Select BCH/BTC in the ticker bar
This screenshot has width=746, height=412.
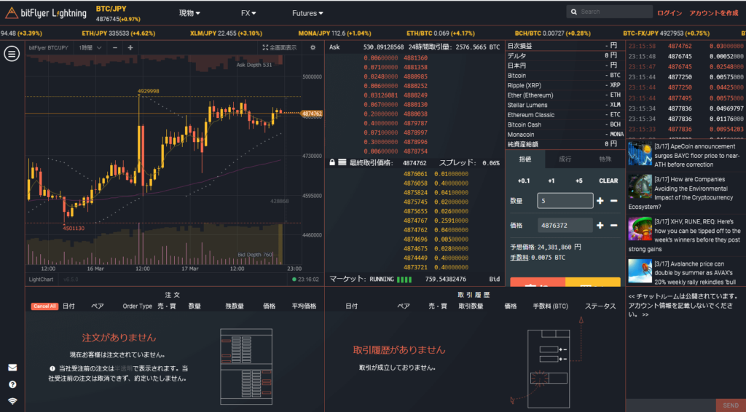coord(552,33)
